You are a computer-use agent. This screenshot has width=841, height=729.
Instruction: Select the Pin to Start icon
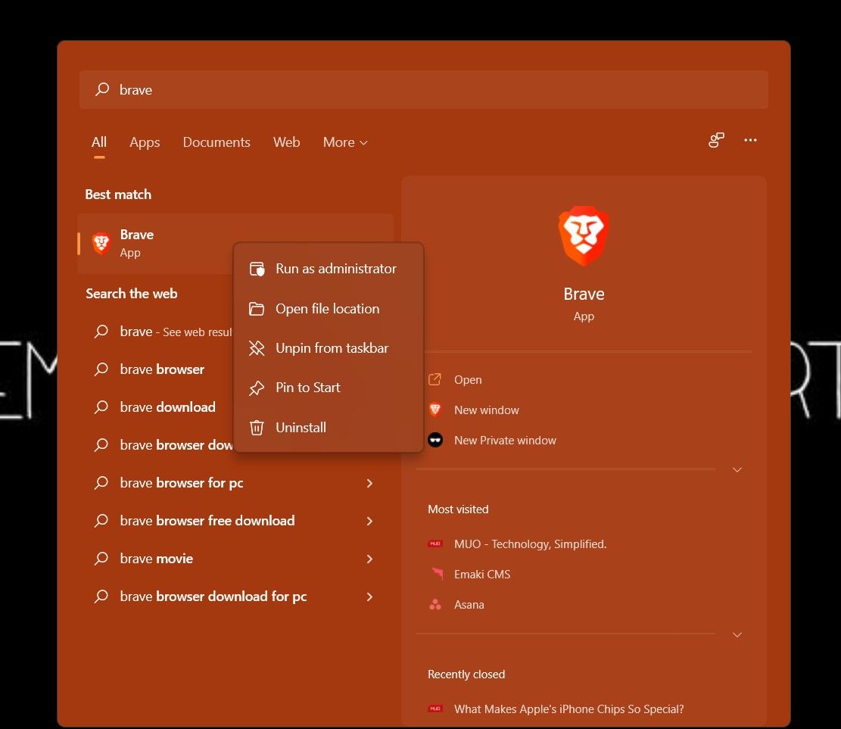pos(256,387)
